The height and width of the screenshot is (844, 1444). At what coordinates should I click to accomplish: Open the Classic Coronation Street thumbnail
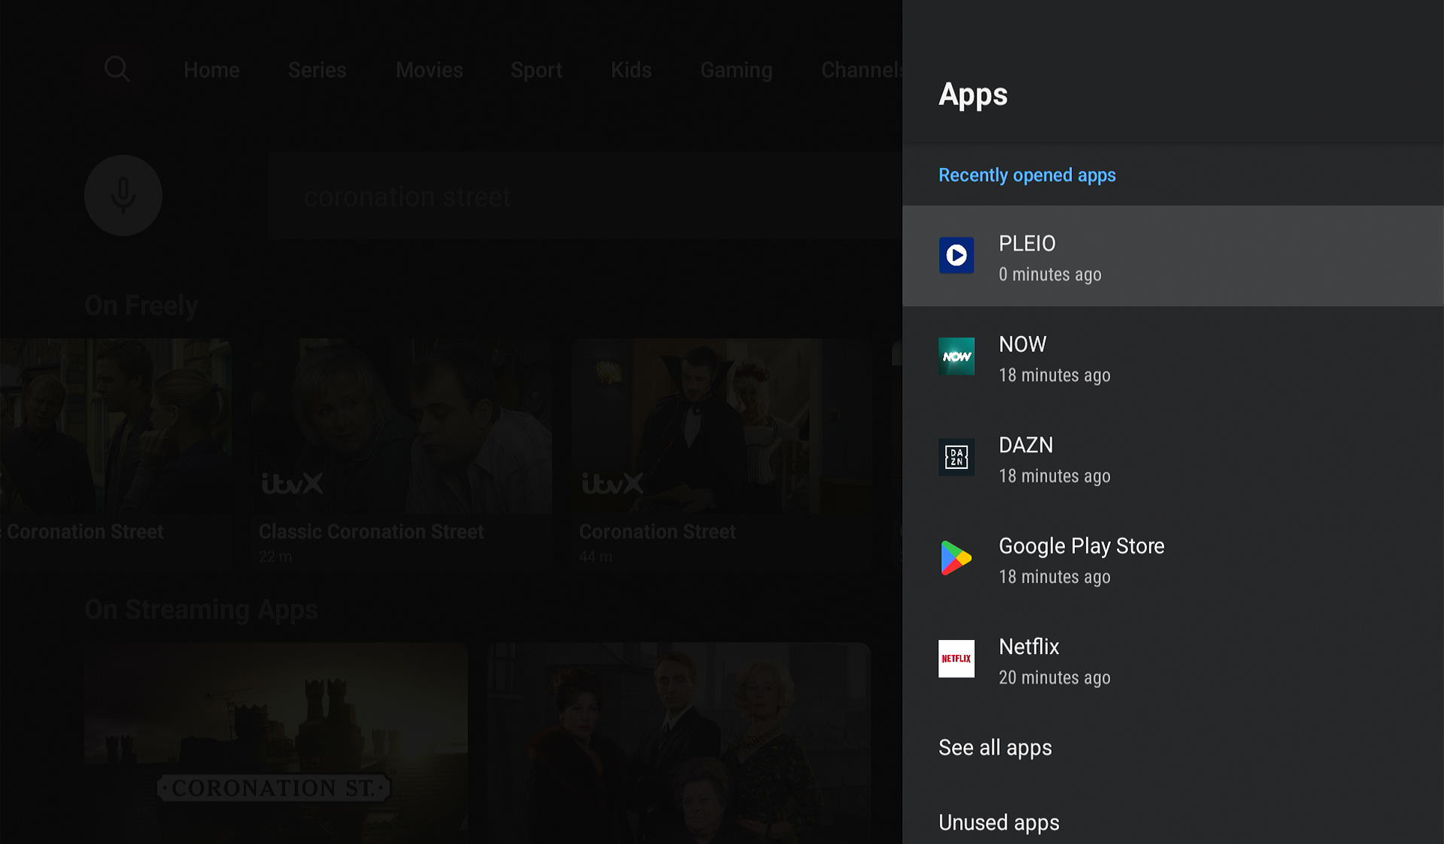tap(402, 426)
